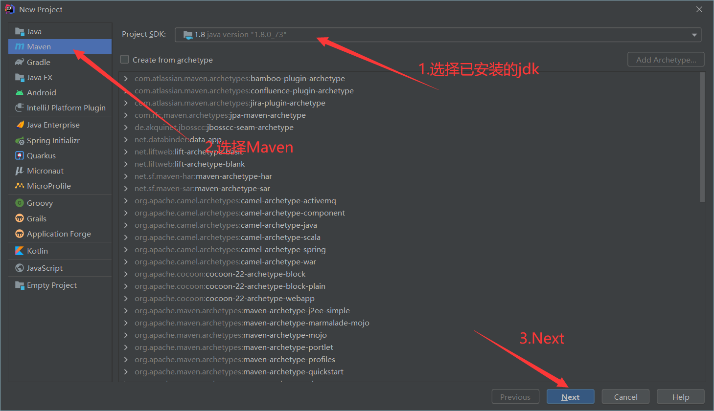Expand maven-archetype-quickstart entry
This screenshot has height=411, width=714.
pyautogui.click(x=126, y=372)
